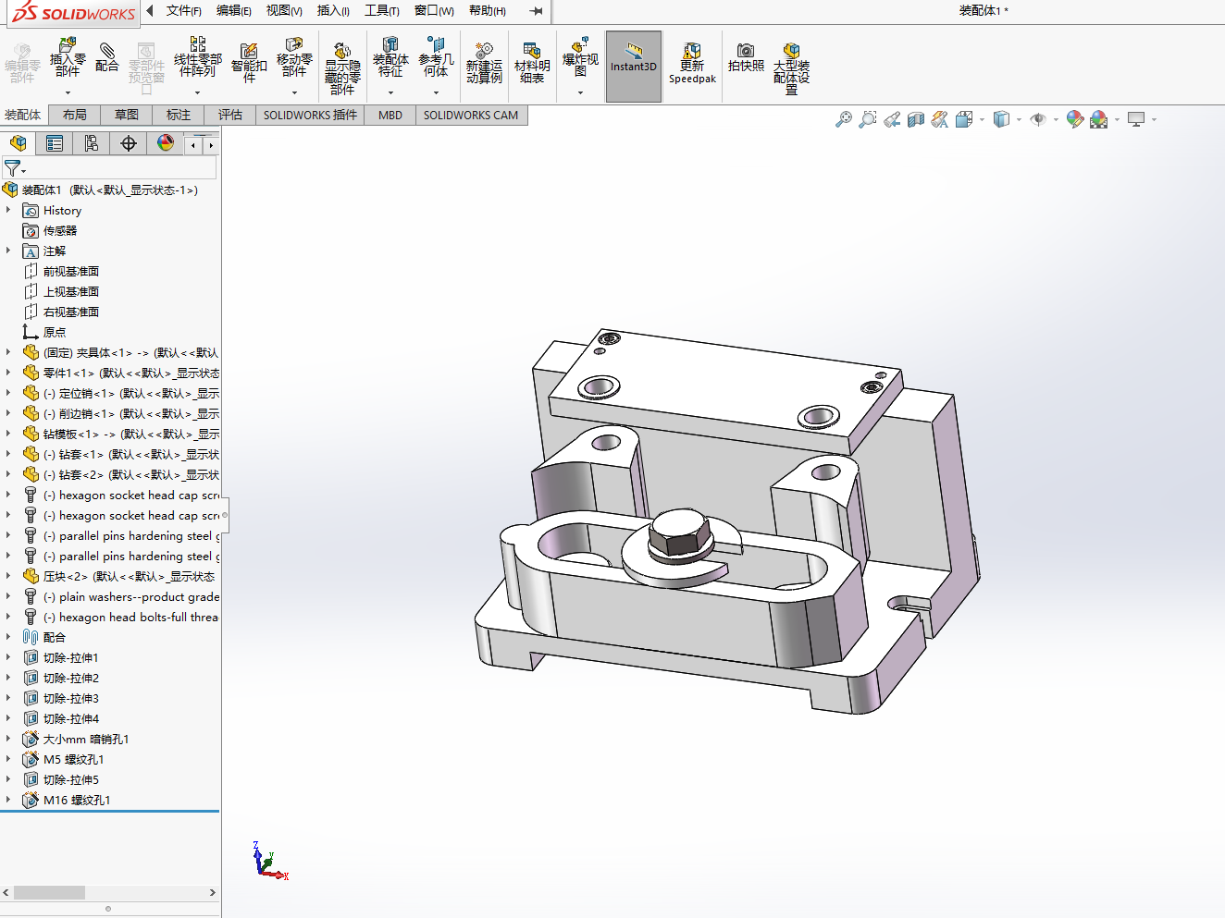The width and height of the screenshot is (1225, 918).
Task: Open the 工具(T) menu
Action: coord(382,10)
